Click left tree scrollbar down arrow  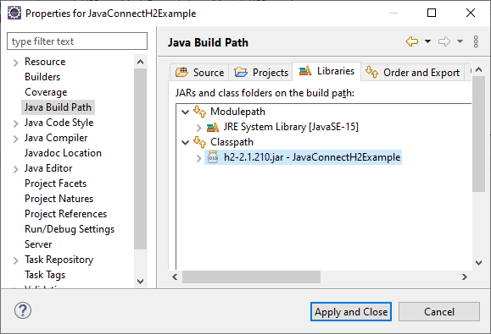coord(140,282)
